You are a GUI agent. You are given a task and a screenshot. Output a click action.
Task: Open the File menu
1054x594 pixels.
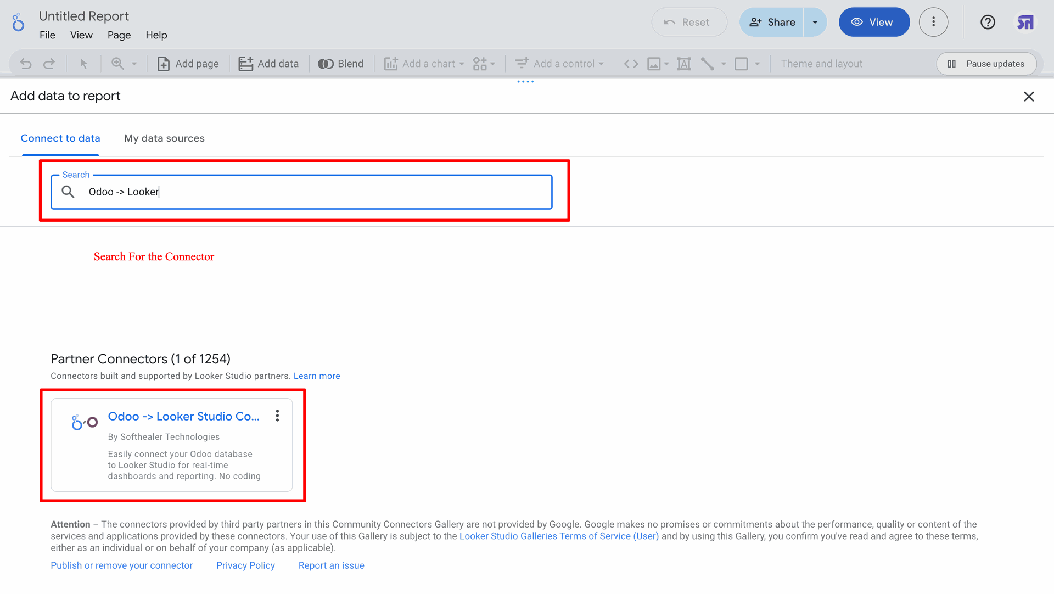tap(47, 35)
